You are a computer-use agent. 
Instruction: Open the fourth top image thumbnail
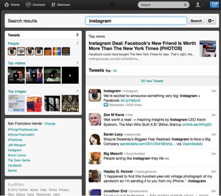point(70,103)
